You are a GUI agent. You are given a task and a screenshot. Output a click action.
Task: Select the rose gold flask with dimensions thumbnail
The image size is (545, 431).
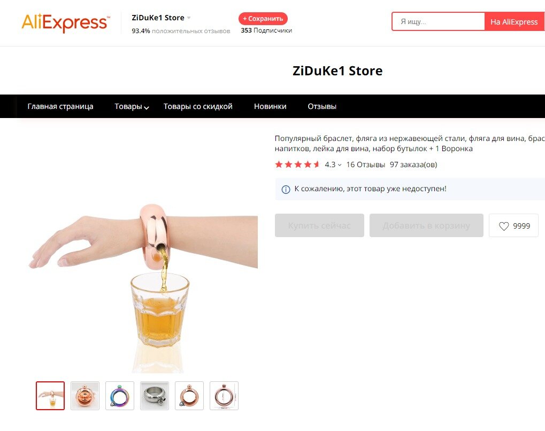[224, 396]
